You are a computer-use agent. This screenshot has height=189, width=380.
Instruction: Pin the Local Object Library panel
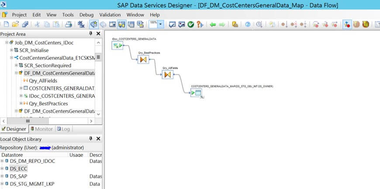91,139
